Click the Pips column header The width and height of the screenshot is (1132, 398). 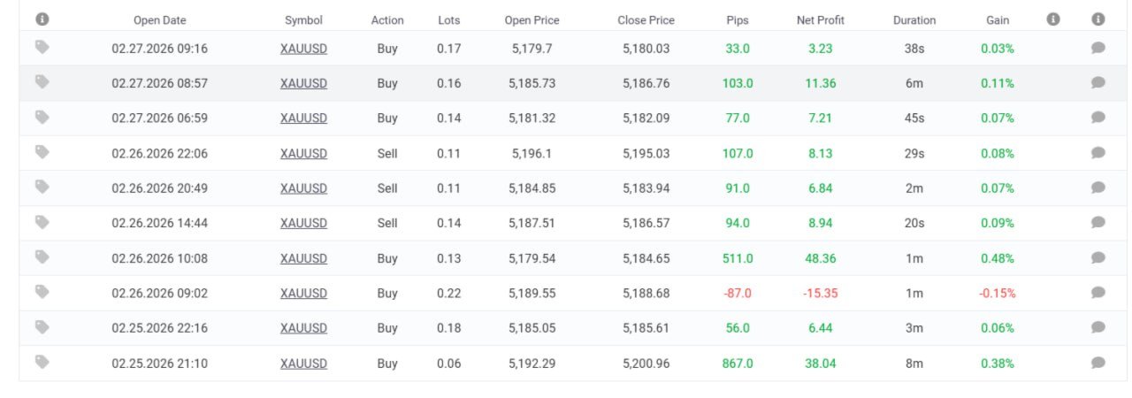click(737, 20)
